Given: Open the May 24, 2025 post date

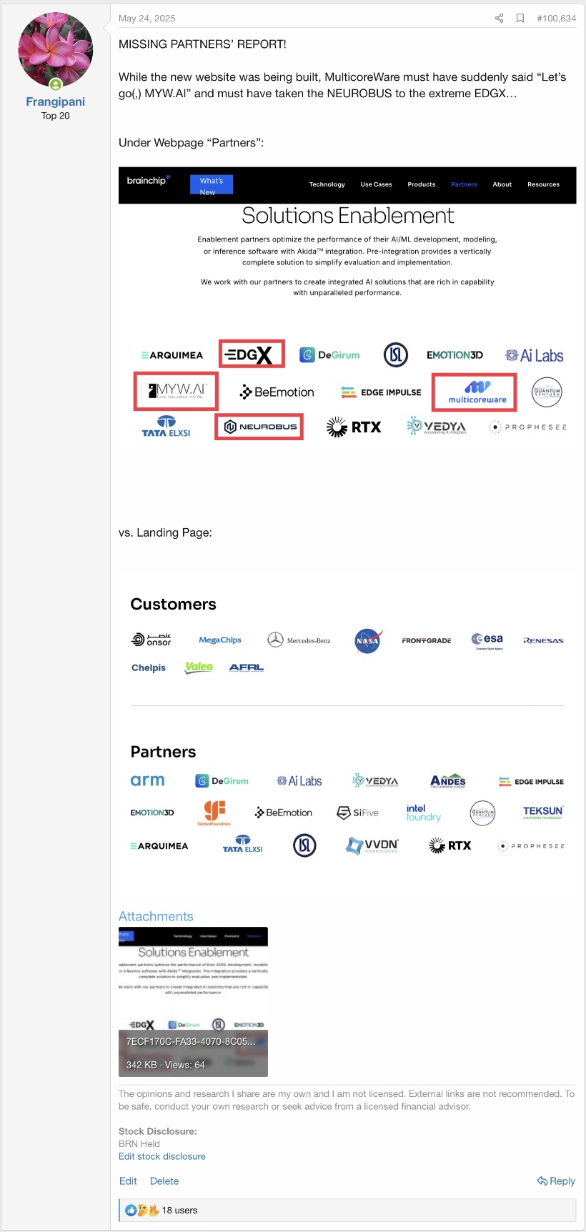Looking at the screenshot, I should [x=146, y=19].
